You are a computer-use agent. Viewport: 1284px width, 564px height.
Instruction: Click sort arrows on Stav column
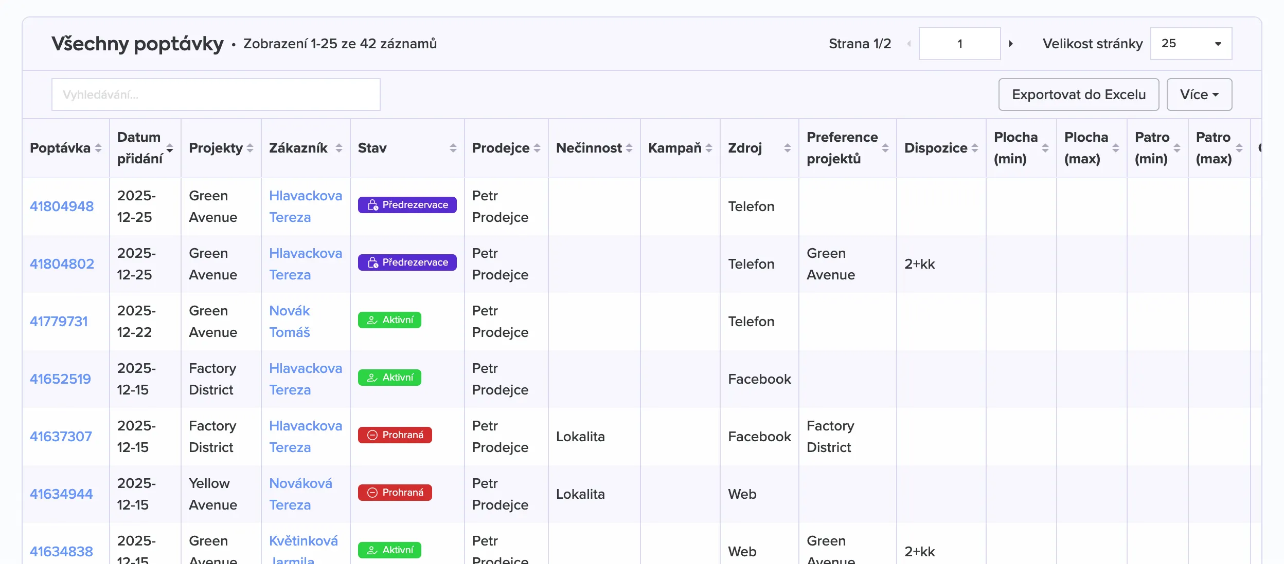(453, 148)
